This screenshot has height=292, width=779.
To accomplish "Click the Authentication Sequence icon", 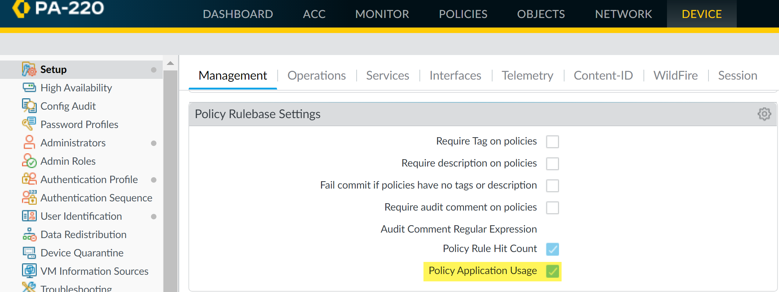I will tap(29, 198).
